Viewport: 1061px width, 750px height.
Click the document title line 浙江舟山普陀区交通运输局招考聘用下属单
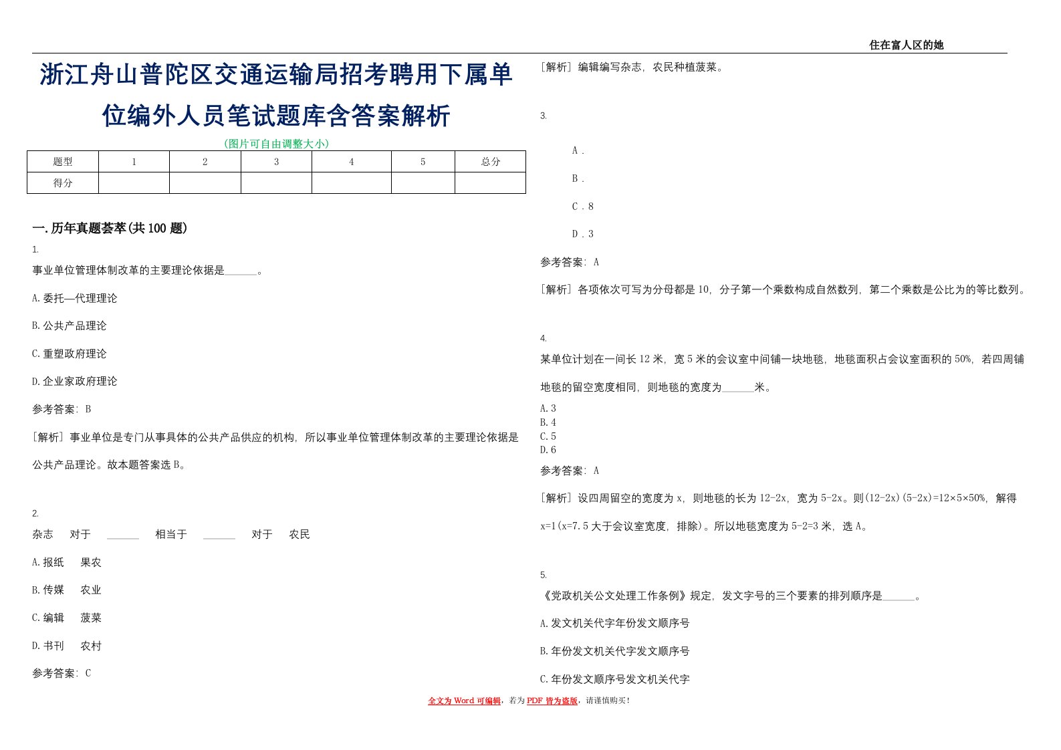click(276, 75)
